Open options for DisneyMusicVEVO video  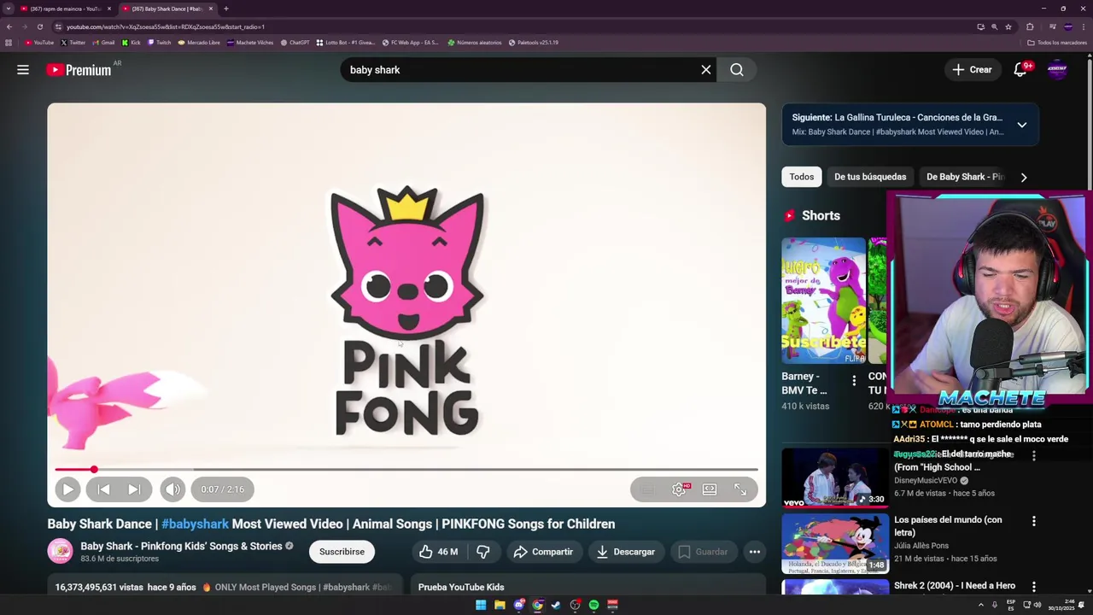pyautogui.click(x=1034, y=455)
